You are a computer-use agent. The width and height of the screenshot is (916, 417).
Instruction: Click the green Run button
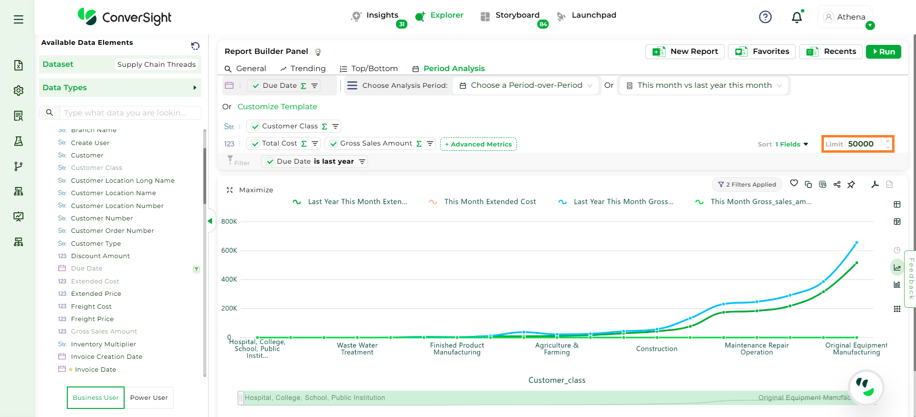[883, 52]
